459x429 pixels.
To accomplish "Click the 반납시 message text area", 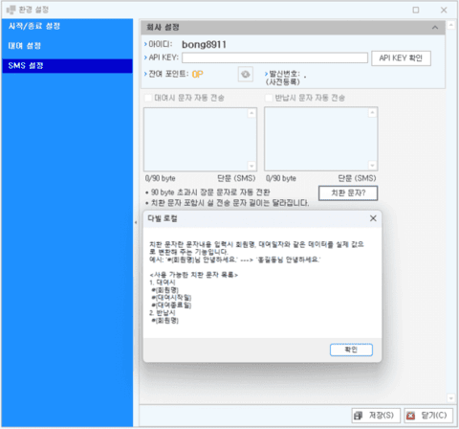I will click(x=317, y=139).
